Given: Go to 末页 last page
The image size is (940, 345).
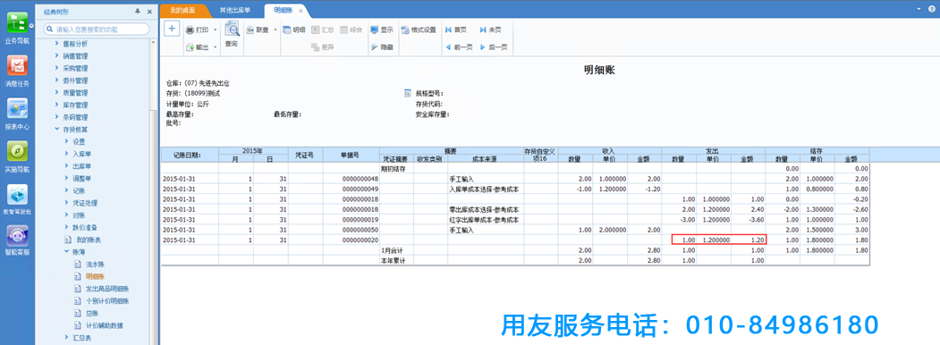Looking at the screenshot, I should [x=490, y=29].
